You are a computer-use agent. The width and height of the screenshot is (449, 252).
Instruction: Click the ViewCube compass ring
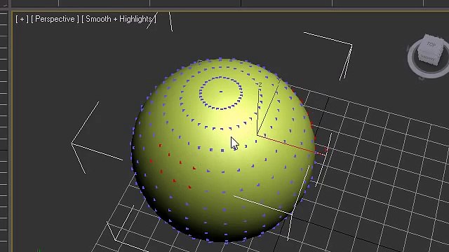point(413,67)
